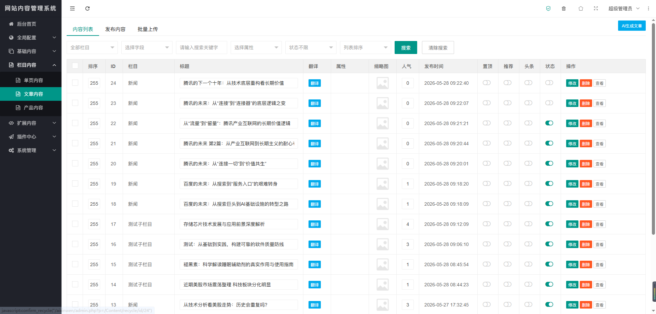Viewport: 656px width, 314px height.
Task: Toggle fullscreen with the expand icon
Action: pos(596,9)
